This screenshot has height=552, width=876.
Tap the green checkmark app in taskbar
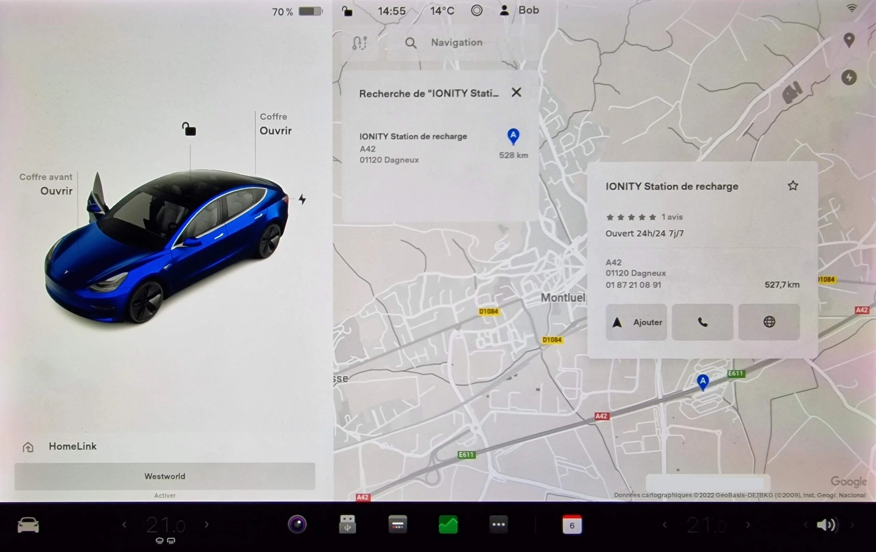click(x=449, y=525)
